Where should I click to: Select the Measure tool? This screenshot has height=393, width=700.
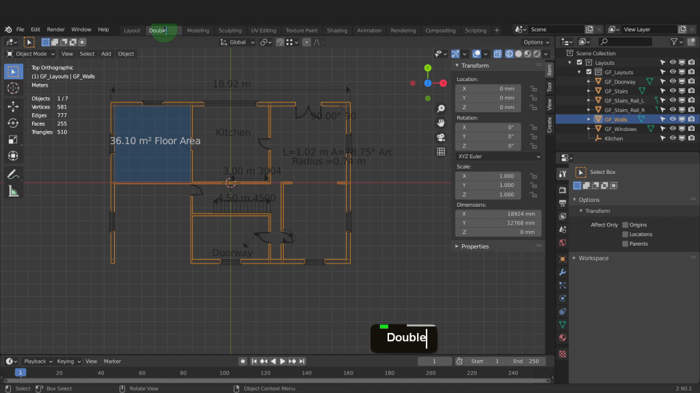click(13, 191)
